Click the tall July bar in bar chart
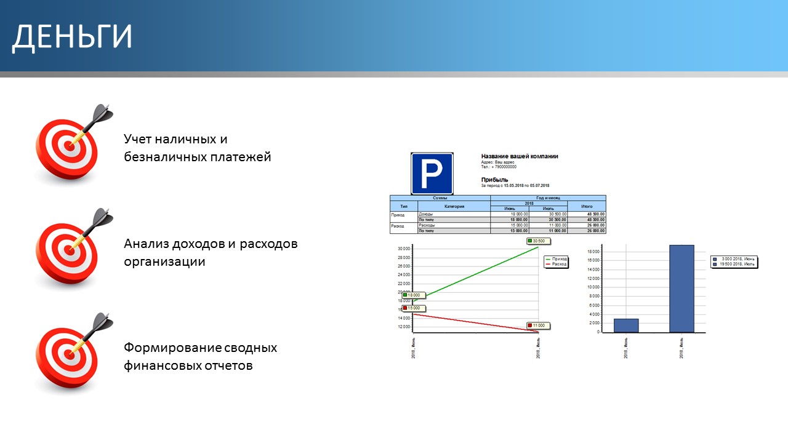Viewport: 788px width, 443px height. click(x=681, y=289)
